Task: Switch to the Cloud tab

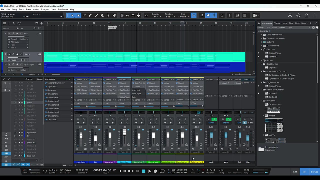Action: (297, 23)
